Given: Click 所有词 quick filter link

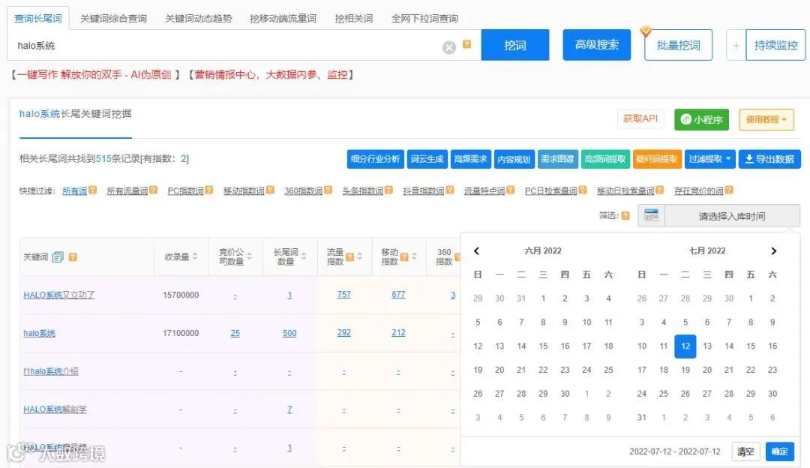Looking at the screenshot, I should coord(75,190).
